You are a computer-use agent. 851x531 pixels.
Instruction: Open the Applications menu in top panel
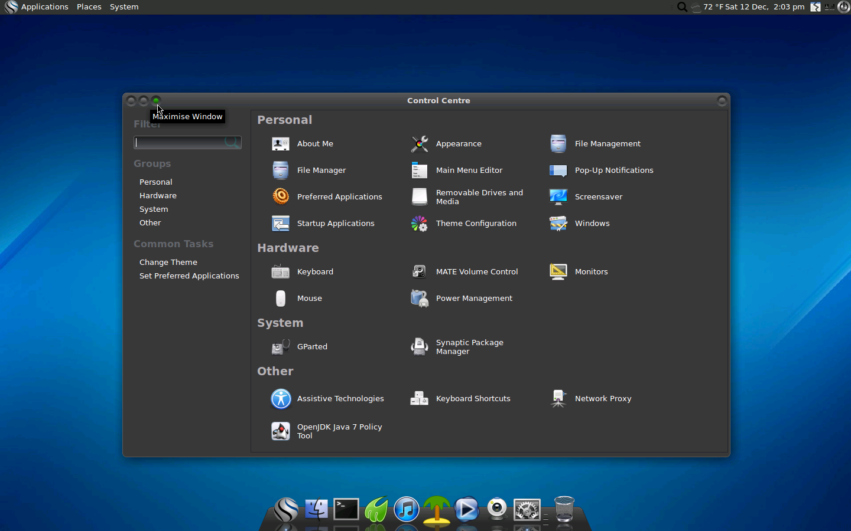coord(44,7)
